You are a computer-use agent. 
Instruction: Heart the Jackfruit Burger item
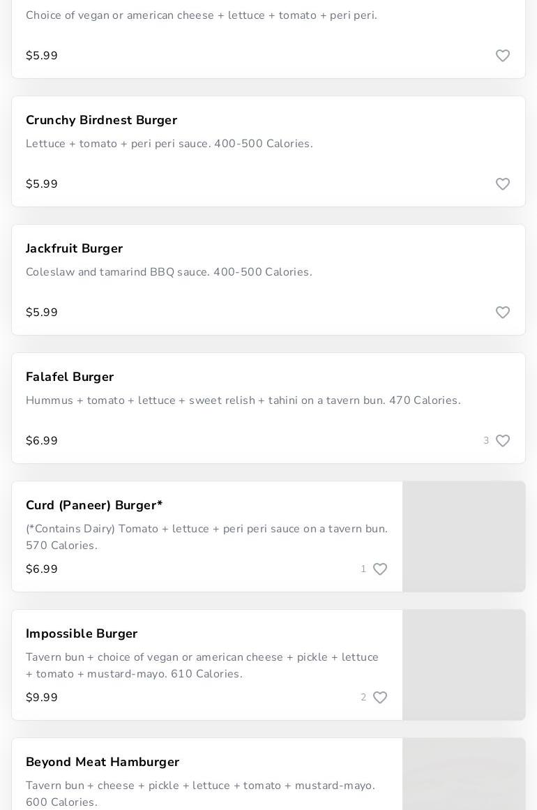(x=503, y=313)
